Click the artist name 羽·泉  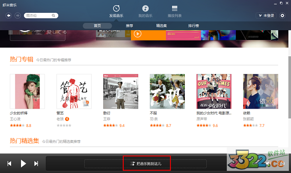154,119
